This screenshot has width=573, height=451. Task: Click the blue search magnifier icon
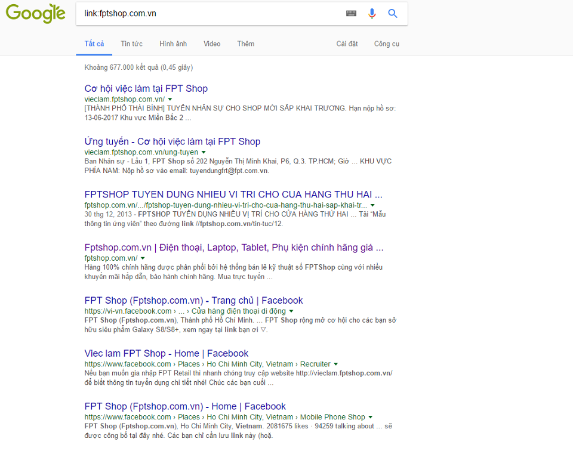click(x=393, y=14)
